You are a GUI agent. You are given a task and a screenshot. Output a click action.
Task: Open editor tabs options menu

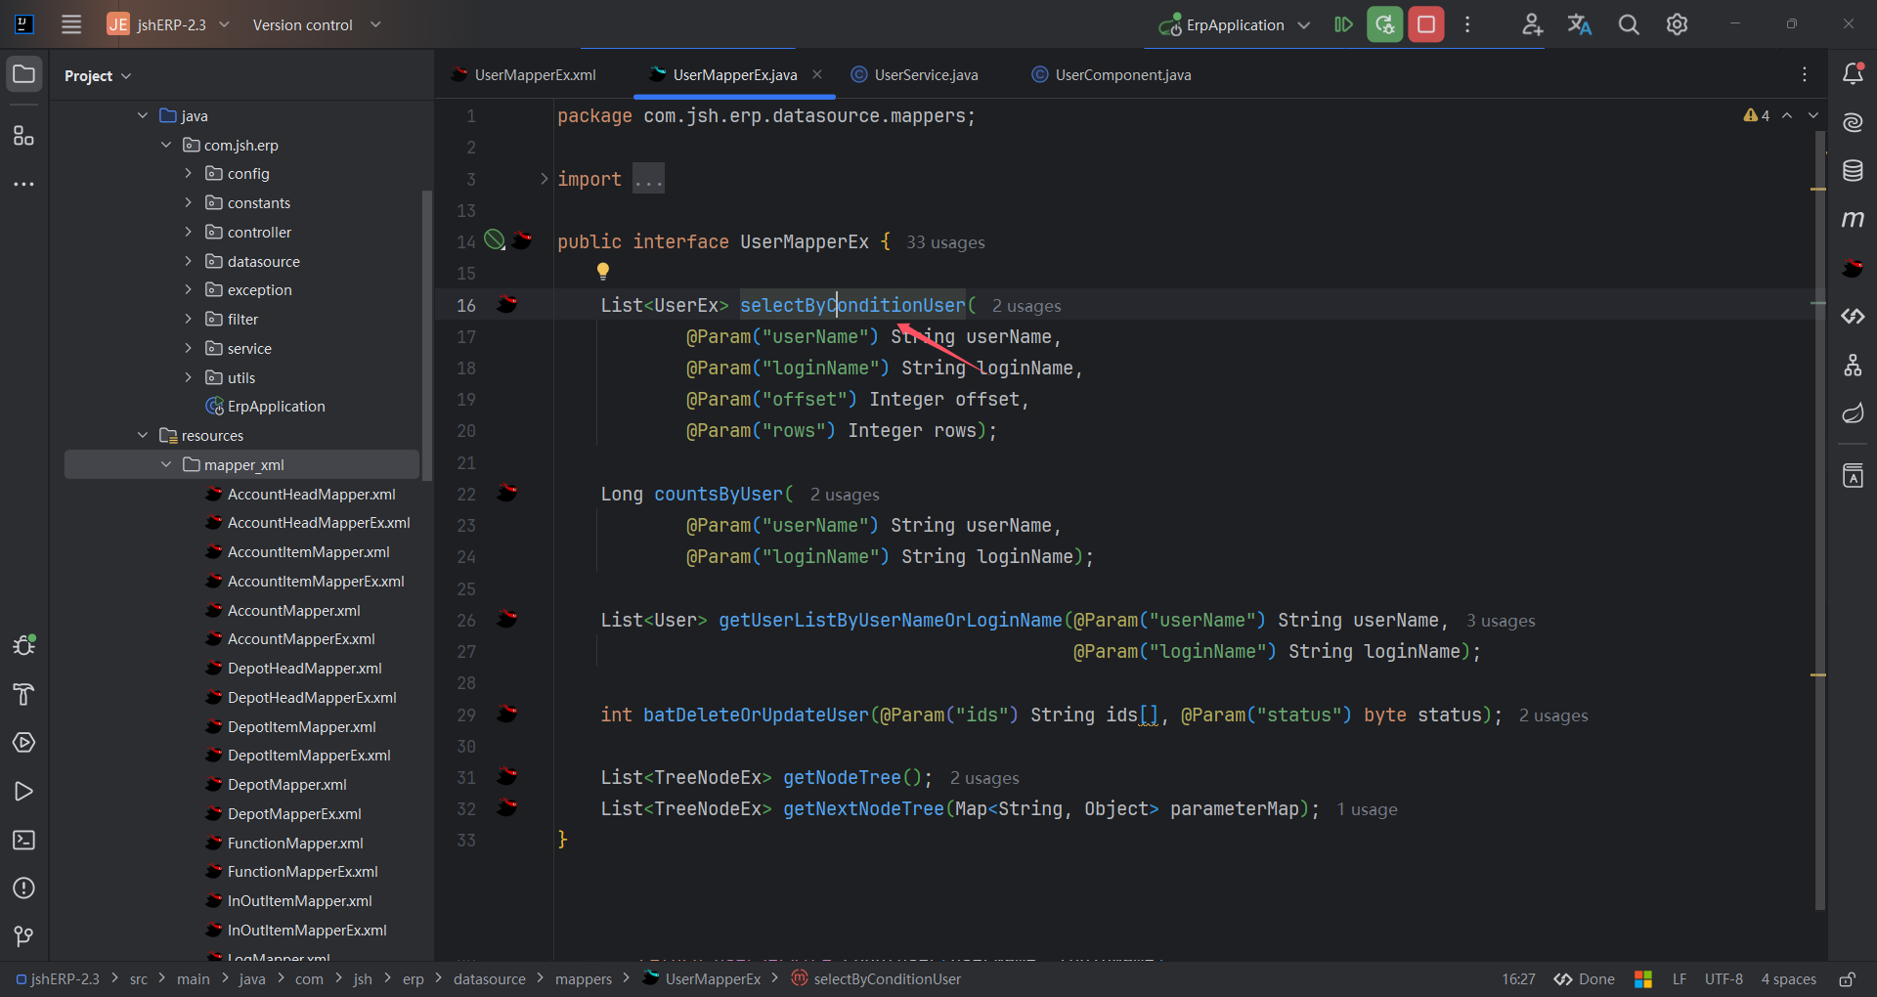1805,74
